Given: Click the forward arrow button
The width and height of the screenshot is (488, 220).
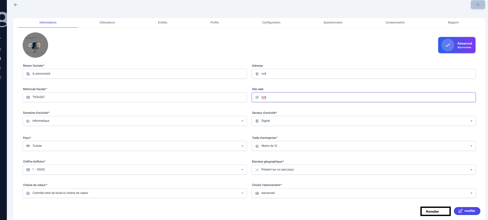Looking at the screenshot, I should (477, 5).
